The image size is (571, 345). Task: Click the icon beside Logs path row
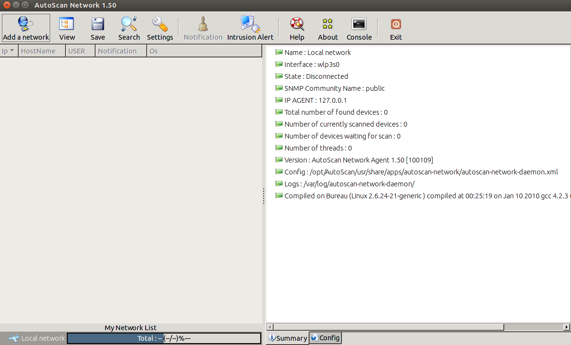(279, 183)
